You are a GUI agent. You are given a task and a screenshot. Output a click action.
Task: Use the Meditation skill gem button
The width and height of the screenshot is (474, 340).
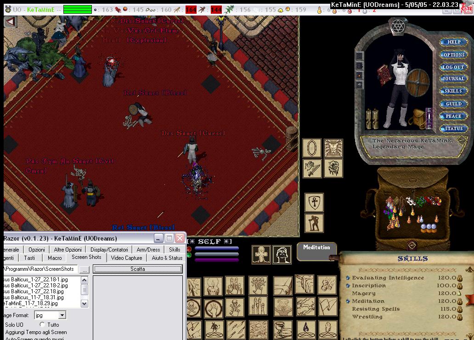point(348,301)
